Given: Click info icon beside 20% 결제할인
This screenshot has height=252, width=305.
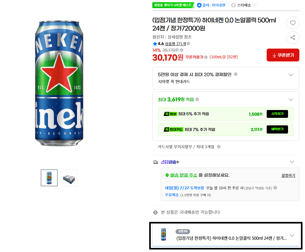Looking at the screenshot, I should coord(236,74).
